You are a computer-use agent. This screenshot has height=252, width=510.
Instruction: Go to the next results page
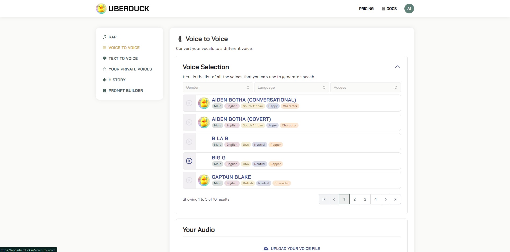click(386, 199)
